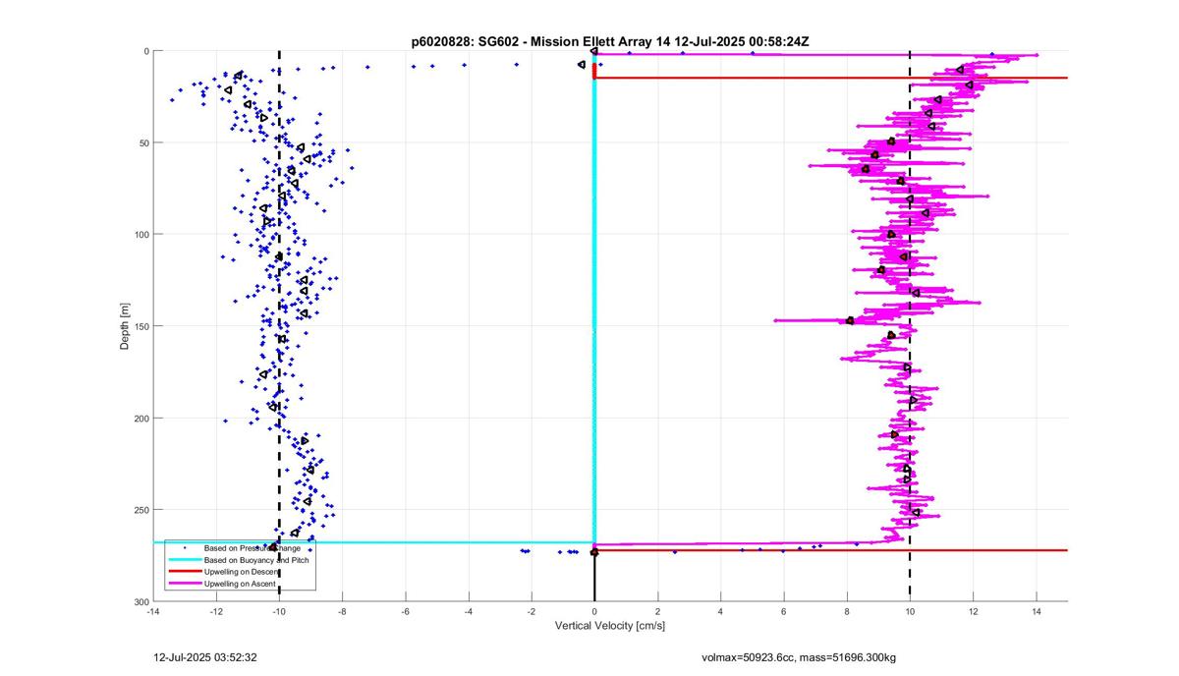Click the x-axis tick label 2
Screen dimensions: 1179x676
pos(657,611)
